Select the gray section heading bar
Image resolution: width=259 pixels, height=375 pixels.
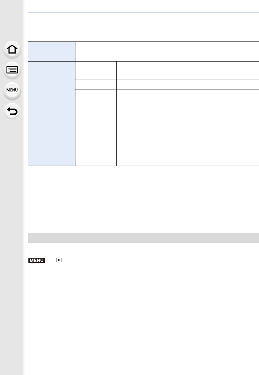[x=143, y=238]
